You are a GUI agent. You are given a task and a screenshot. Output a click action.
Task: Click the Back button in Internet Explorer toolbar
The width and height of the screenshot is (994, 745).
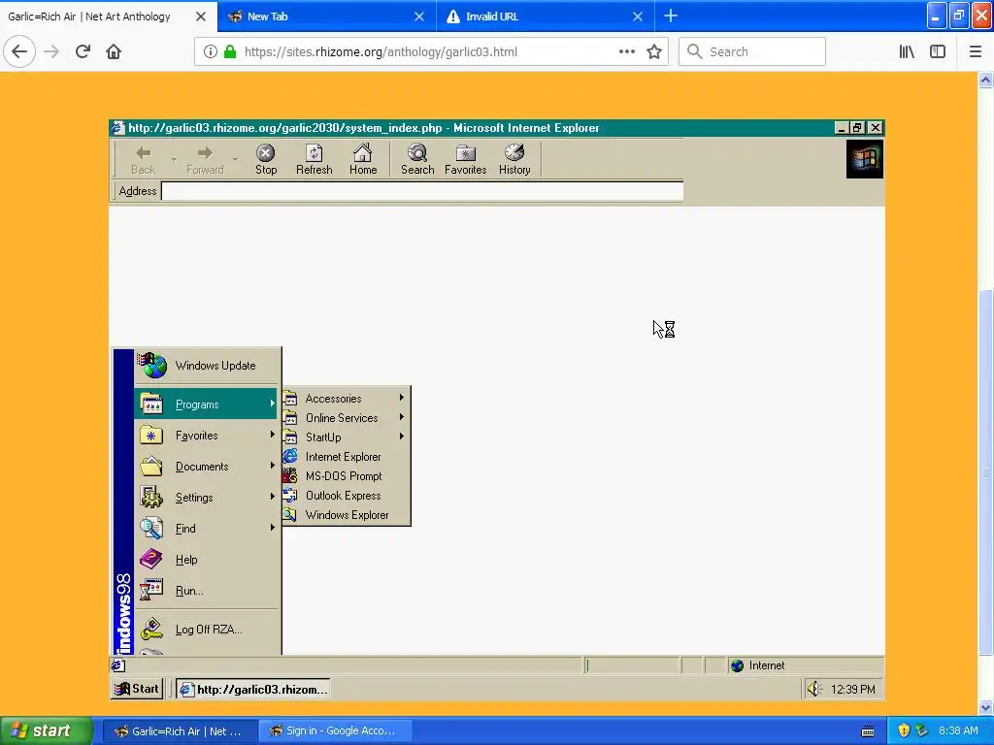pyautogui.click(x=144, y=160)
